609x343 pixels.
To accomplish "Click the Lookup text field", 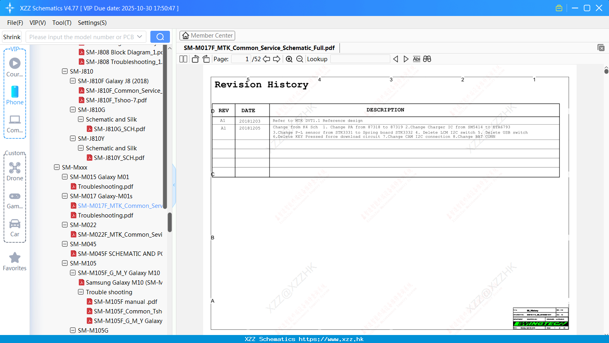I will point(360,59).
